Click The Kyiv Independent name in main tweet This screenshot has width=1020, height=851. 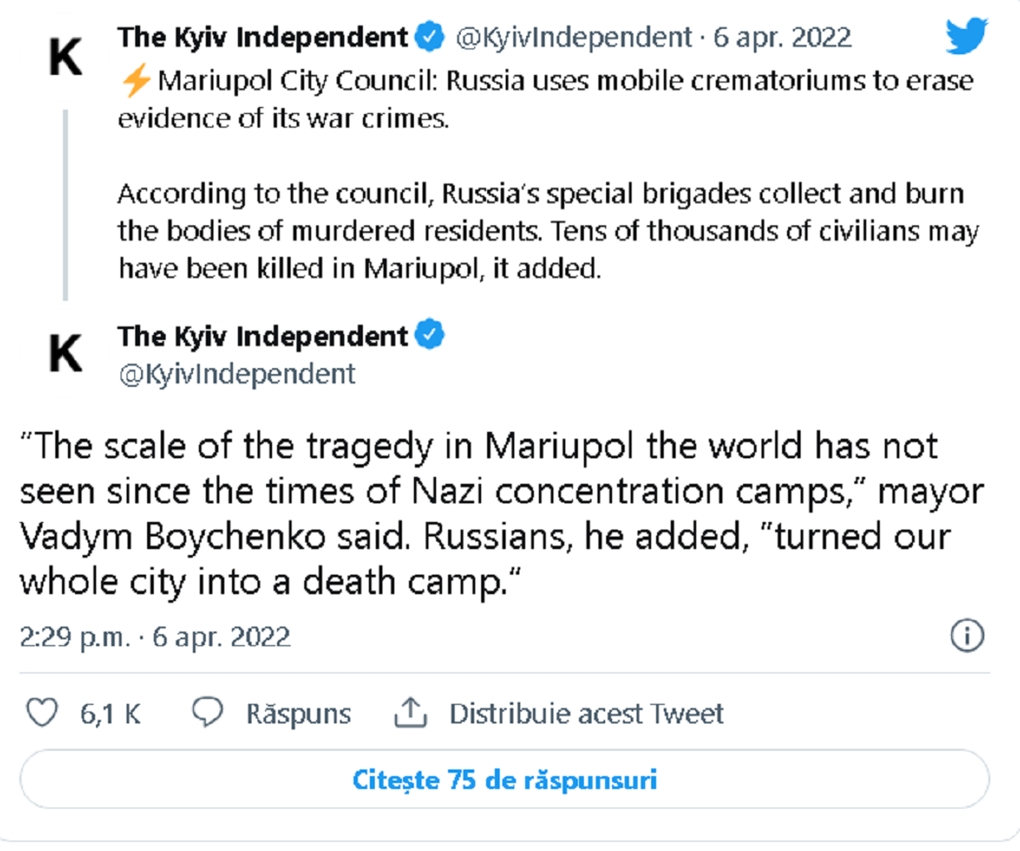tap(263, 337)
